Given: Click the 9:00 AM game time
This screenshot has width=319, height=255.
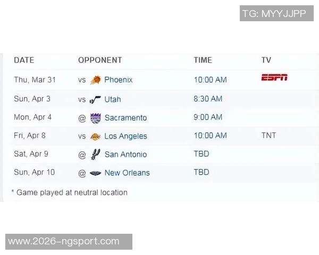Looking at the screenshot, I should pos(208,117).
